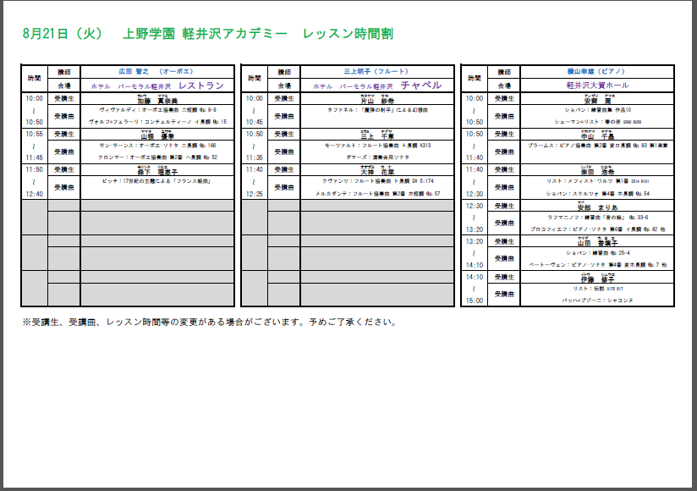Select the line "ショパン：練習曲 Op.25-4"
Image resolution: width=697 pixels, height=491 pixels.
coord(598,253)
